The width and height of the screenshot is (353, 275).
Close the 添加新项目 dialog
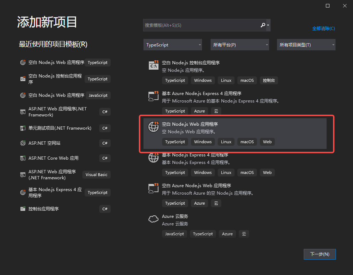click(x=345, y=6)
